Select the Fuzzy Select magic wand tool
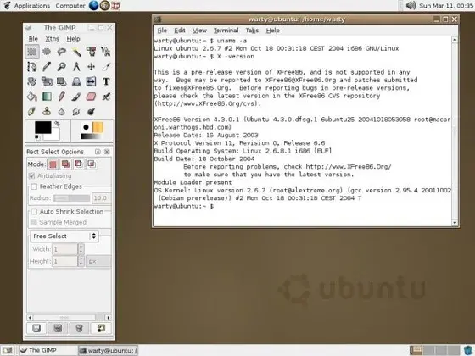Viewport: 475px width, 356px height. point(76,52)
